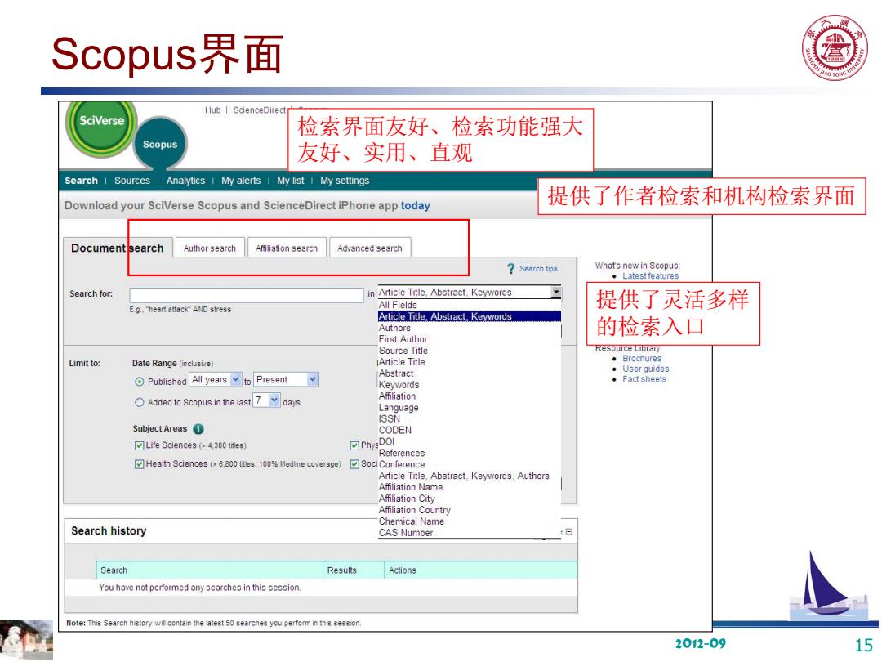Open the Brochures link
This screenshot has width=882, height=662.
pyautogui.click(x=642, y=359)
